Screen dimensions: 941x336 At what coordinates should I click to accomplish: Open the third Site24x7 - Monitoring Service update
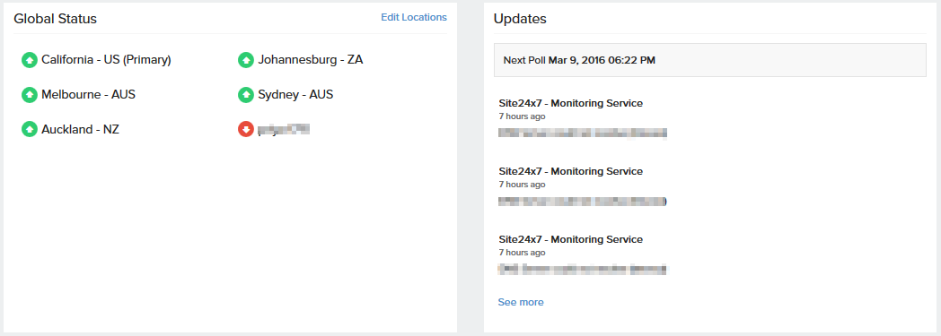click(x=571, y=239)
